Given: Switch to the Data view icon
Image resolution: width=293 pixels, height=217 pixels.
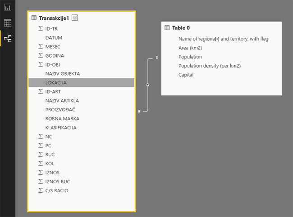Looking at the screenshot, I should tap(8, 23).
